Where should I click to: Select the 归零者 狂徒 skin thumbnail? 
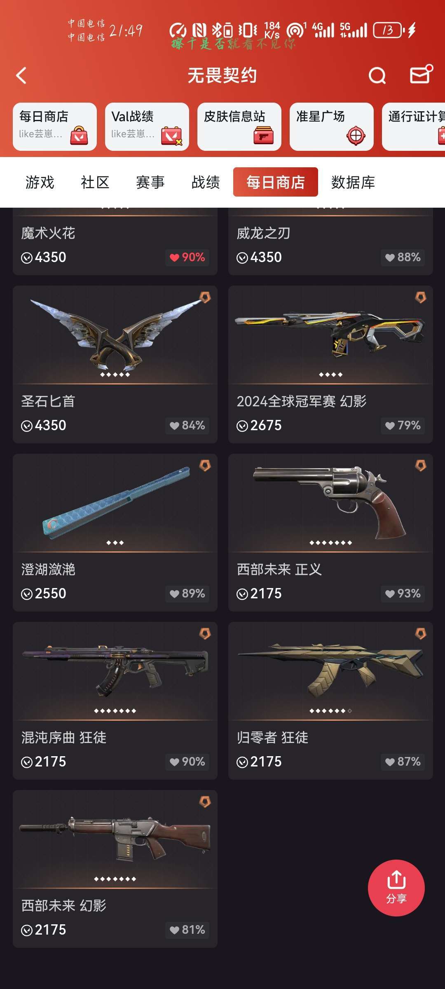330,671
